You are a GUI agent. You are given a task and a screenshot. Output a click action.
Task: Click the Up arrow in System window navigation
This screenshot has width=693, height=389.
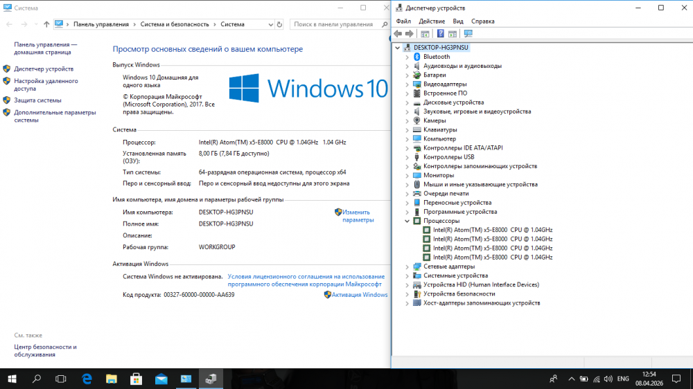click(46, 24)
